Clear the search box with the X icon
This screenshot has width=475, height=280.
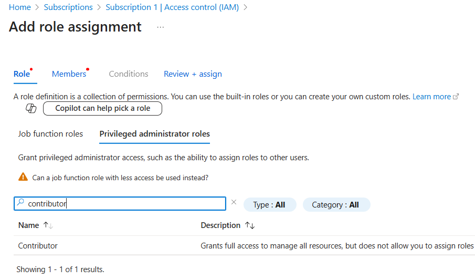234,202
